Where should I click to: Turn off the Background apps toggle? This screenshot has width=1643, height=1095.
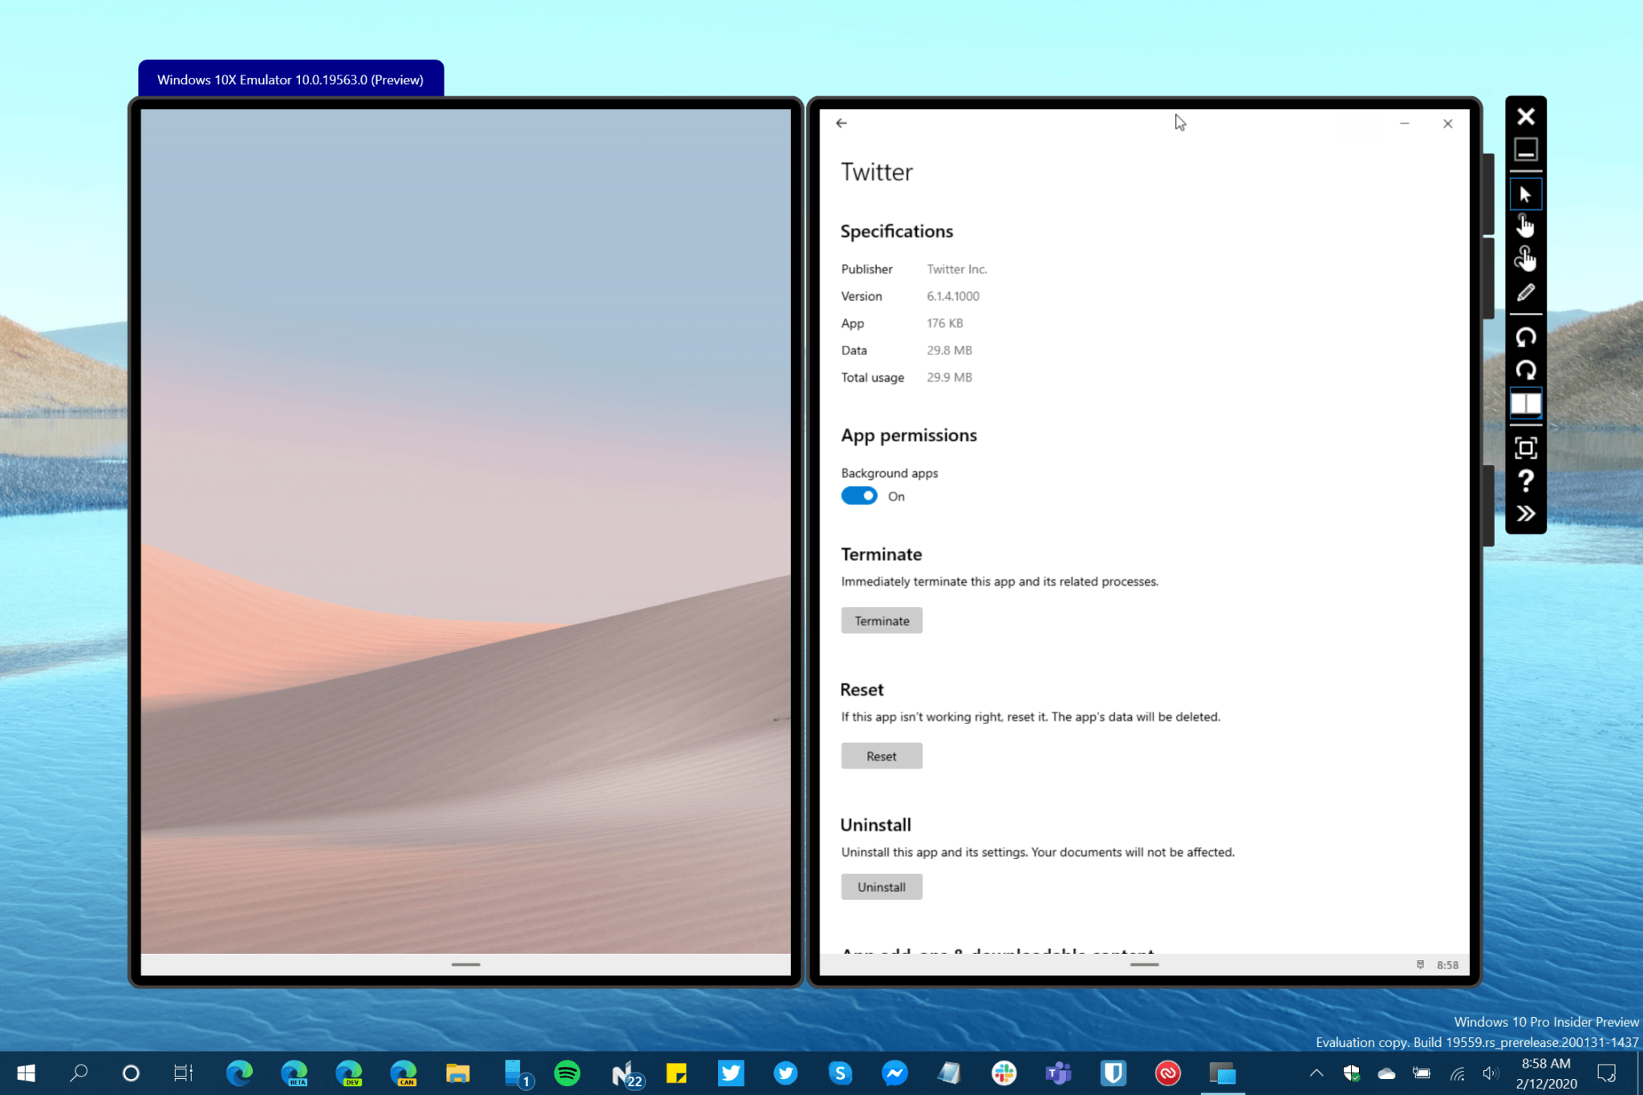858,496
